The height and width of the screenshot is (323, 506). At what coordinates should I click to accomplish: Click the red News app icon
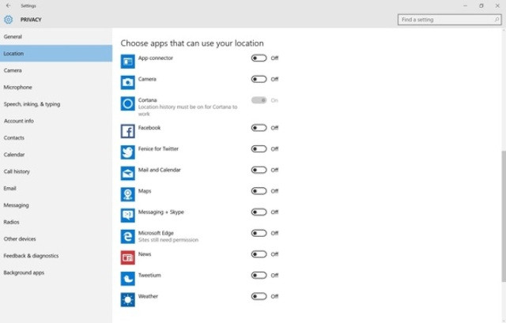[x=128, y=257]
